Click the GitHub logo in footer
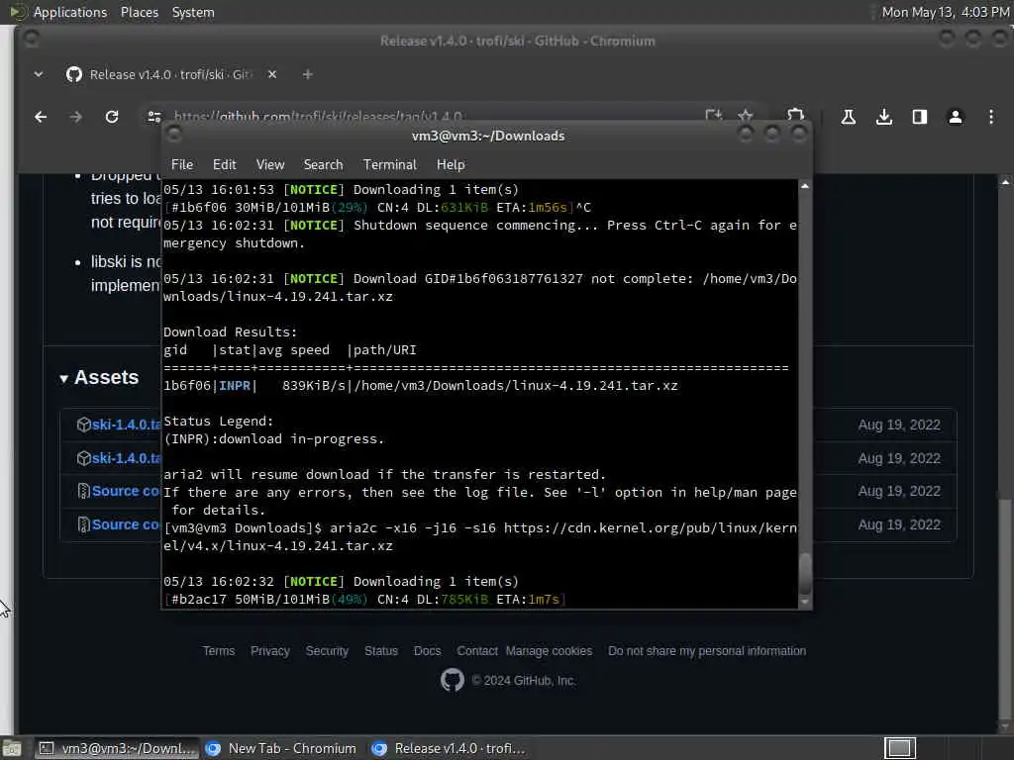The image size is (1014, 760). pyautogui.click(x=452, y=680)
